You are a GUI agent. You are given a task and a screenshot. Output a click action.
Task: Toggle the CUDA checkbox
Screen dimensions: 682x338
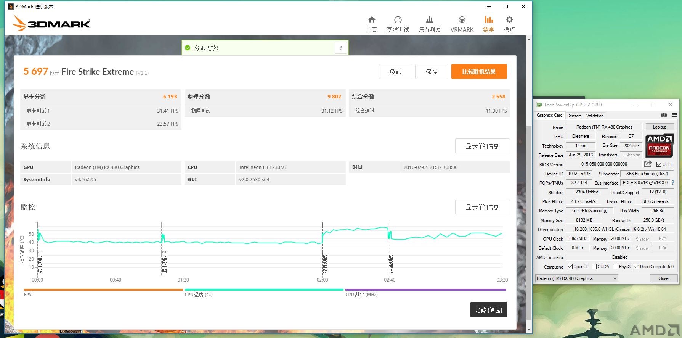point(594,267)
